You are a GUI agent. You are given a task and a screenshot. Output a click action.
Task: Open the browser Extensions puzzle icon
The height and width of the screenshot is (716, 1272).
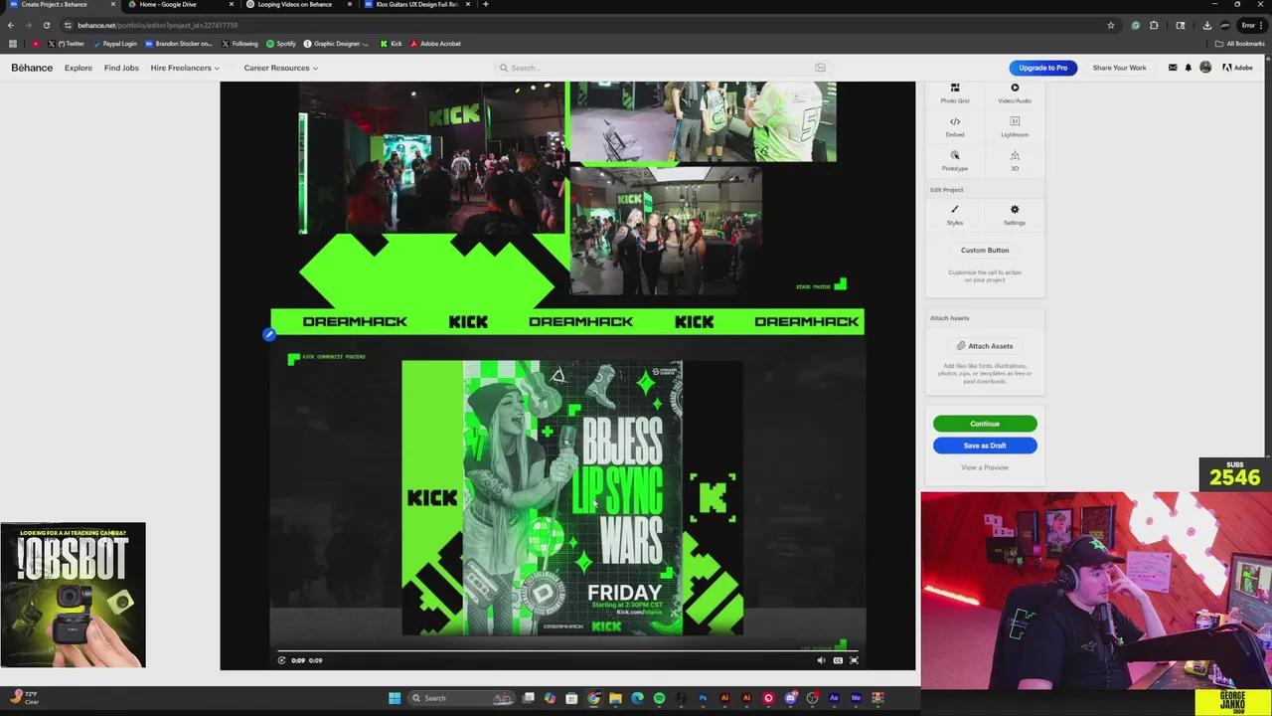[x=1154, y=25]
